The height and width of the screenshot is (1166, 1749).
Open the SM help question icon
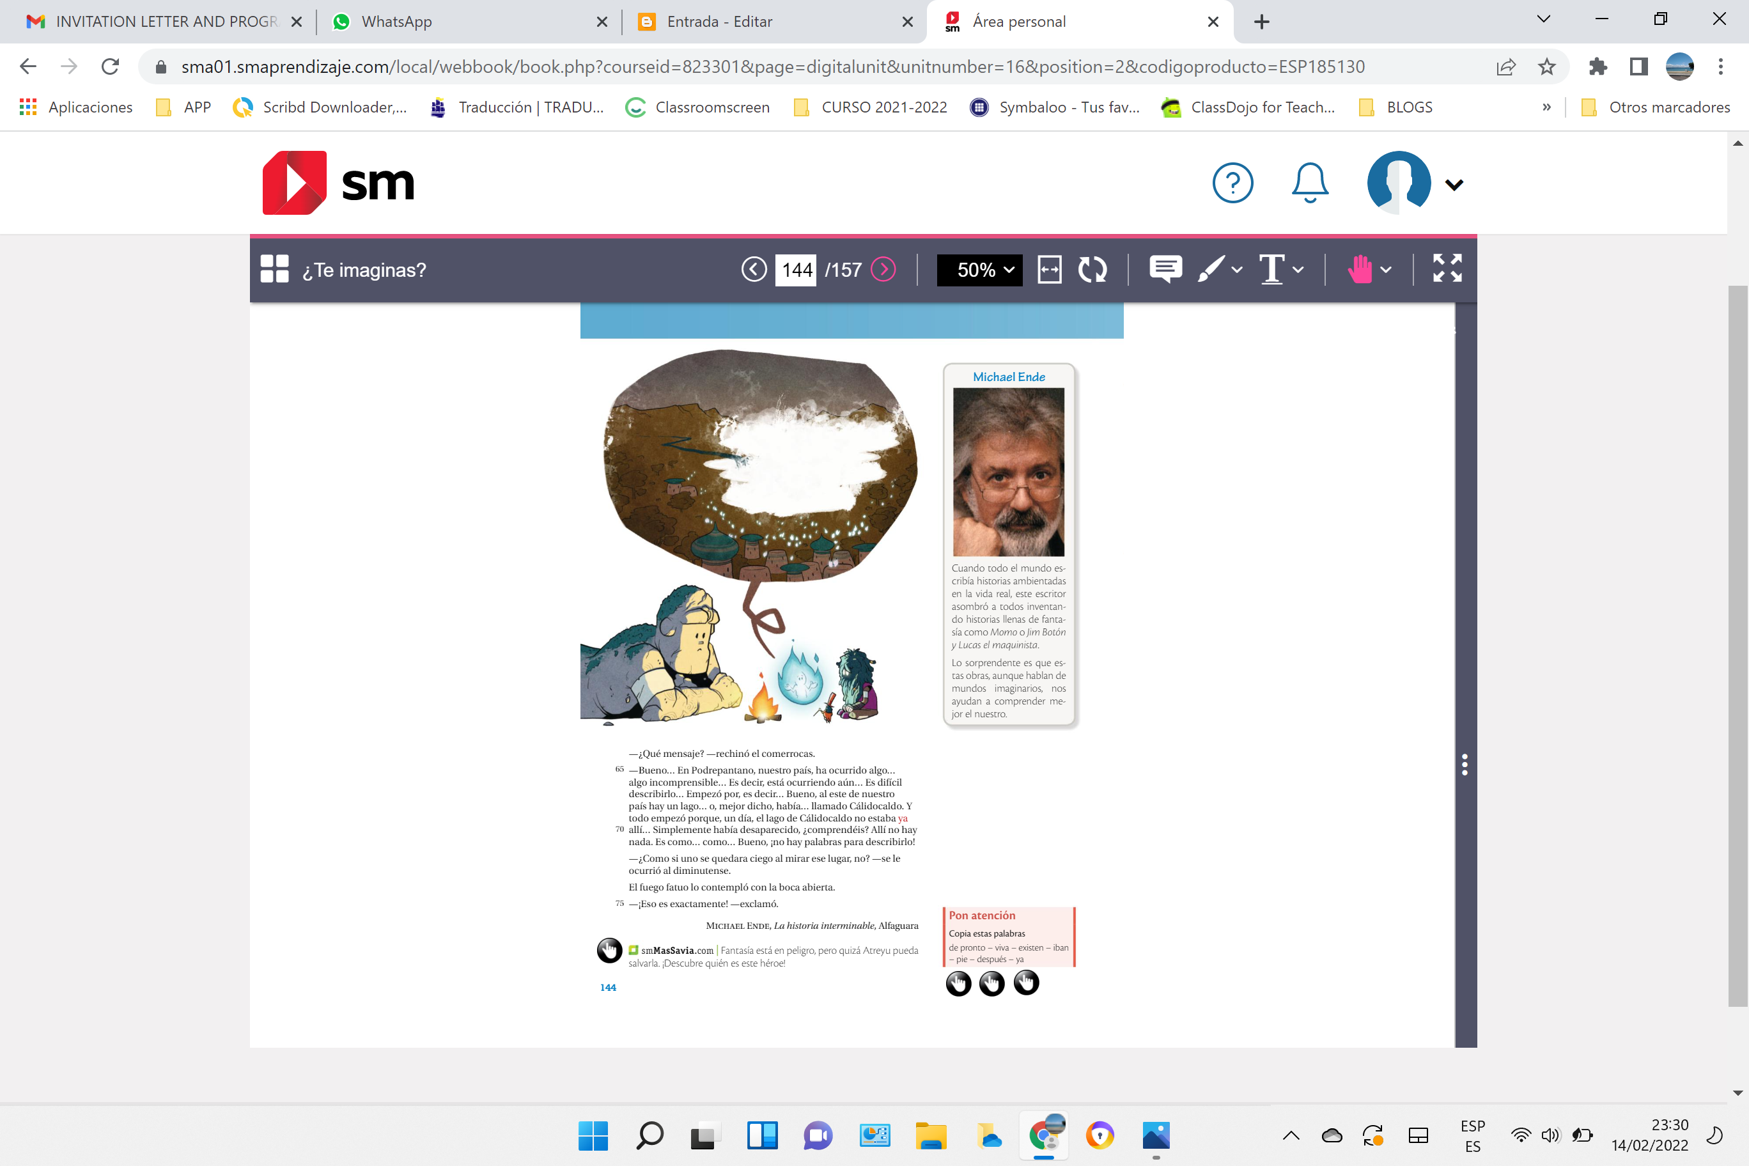(1232, 183)
